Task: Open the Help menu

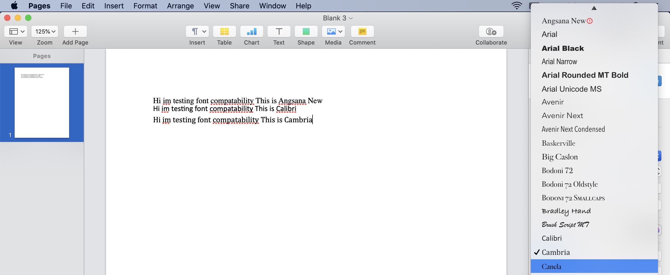Action: point(303,6)
